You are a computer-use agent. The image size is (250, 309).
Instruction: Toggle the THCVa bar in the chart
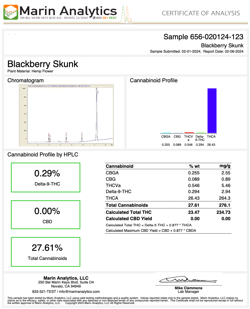tap(189, 133)
